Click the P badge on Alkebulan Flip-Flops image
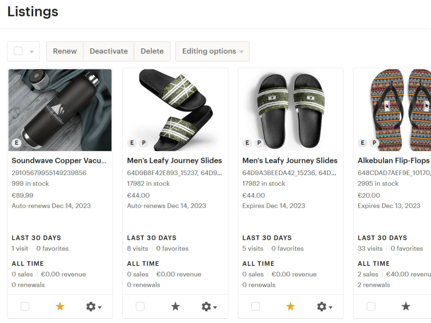Viewport: 431px width, 323px height. [374, 143]
